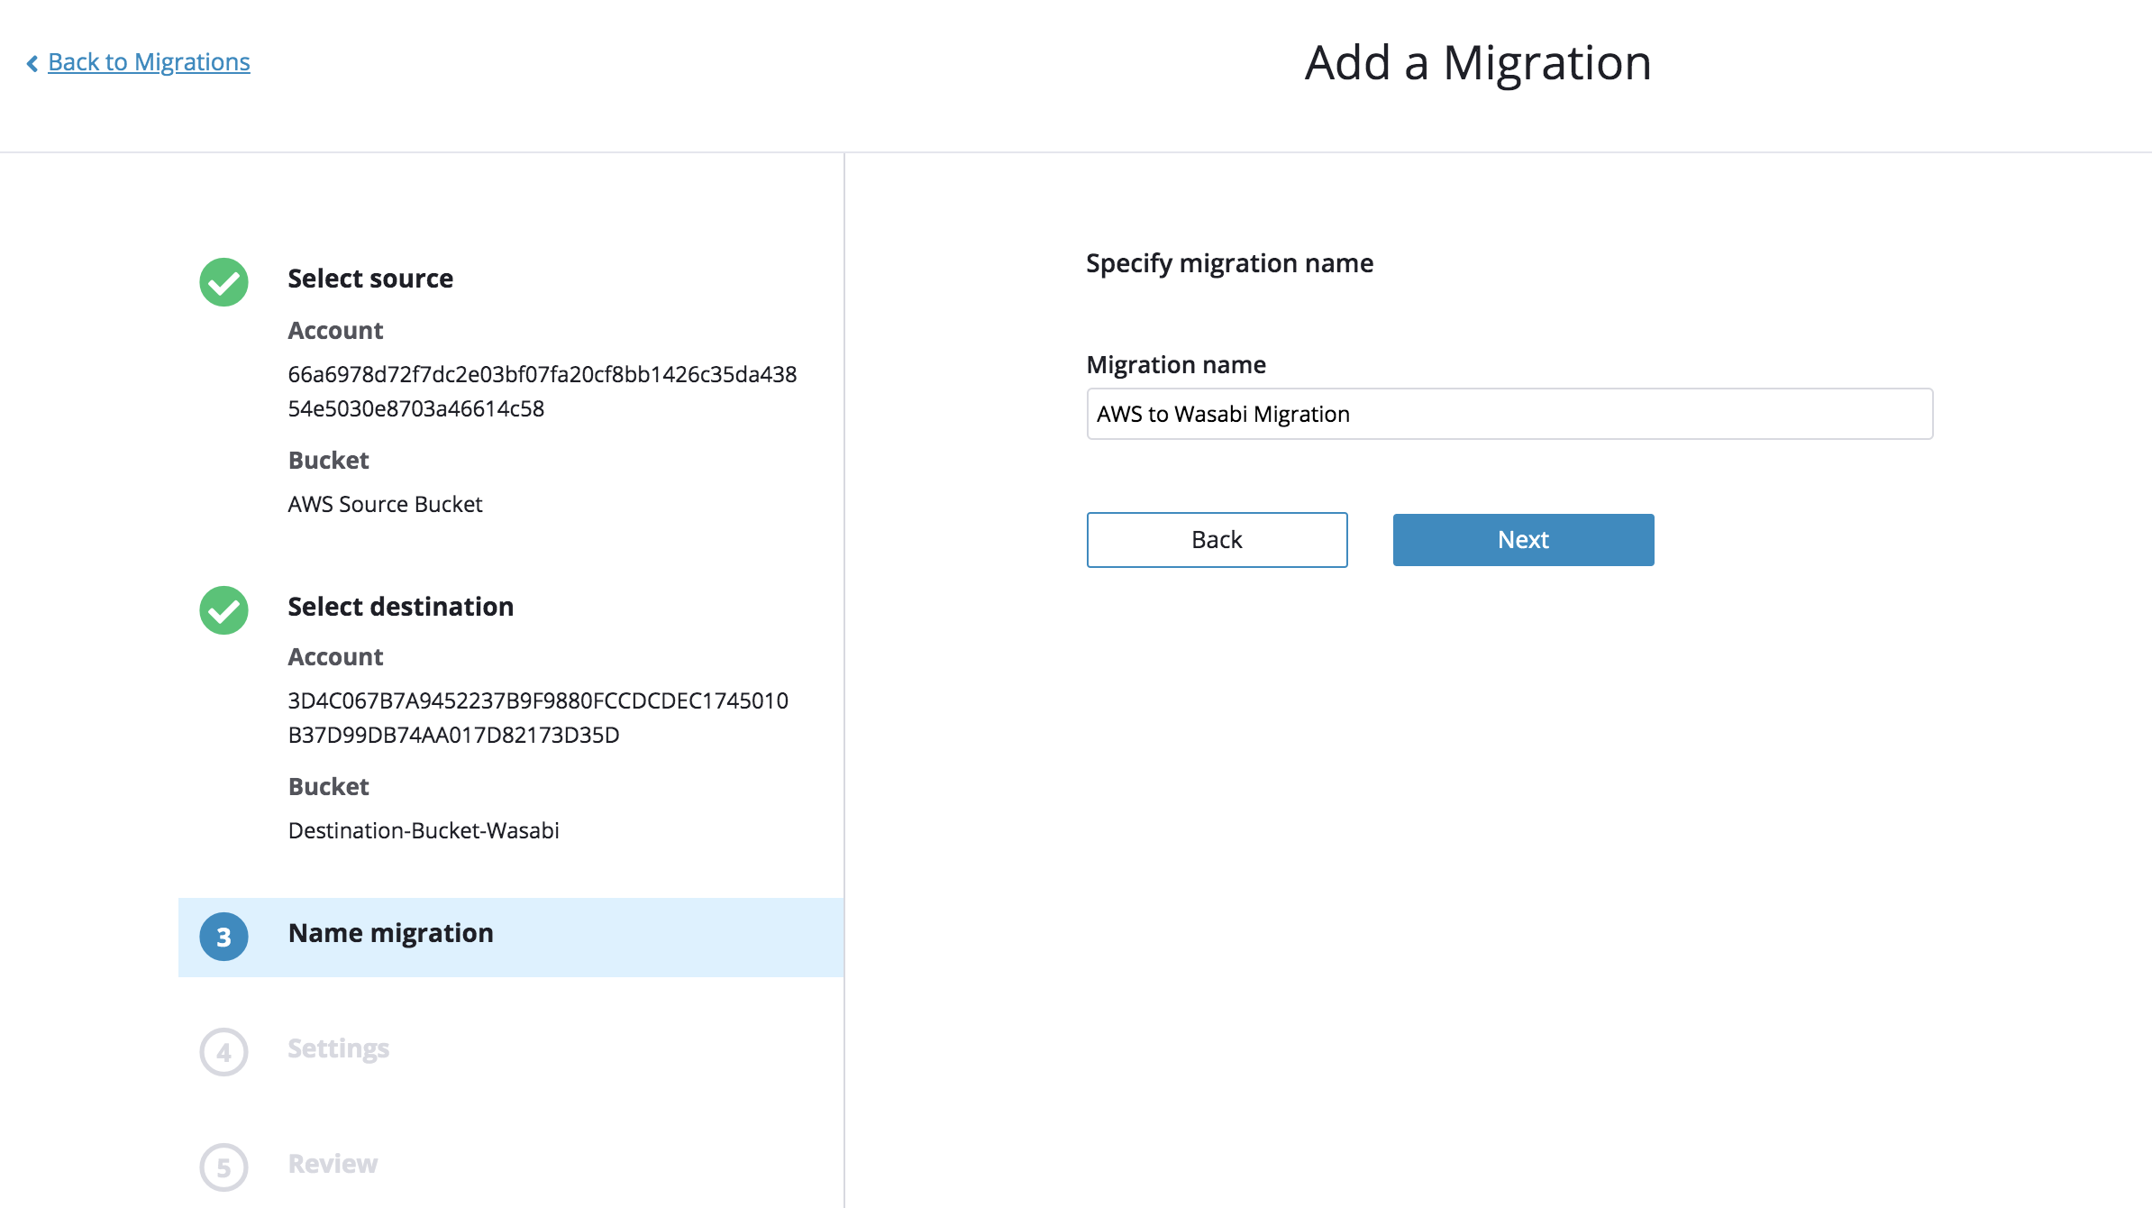The height and width of the screenshot is (1208, 2152).
Task: Click the Specify migration name heading
Action: pos(1229,263)
